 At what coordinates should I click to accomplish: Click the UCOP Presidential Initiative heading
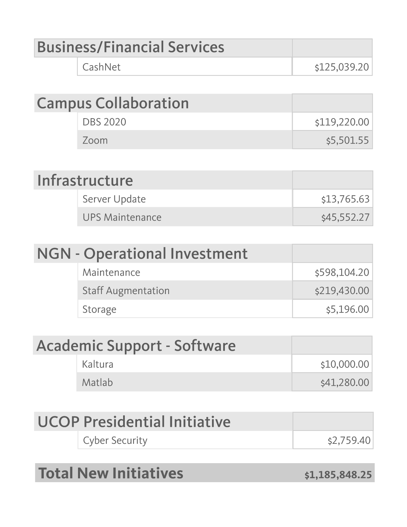(x=134, y=422)
